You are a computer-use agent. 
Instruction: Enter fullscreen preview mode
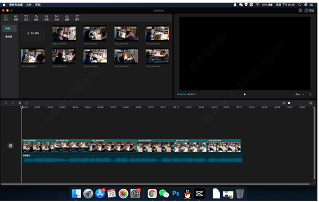[311, 95]
